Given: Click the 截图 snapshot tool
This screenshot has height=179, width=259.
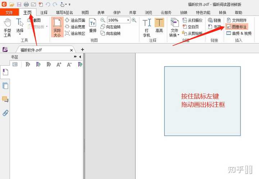Looking at the screenshot, I should click(x=35, y=20).
